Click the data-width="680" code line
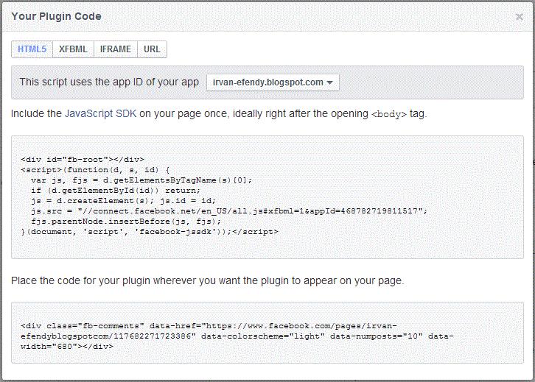The height and width of the screenshot is (382, 535). [66, 347]
